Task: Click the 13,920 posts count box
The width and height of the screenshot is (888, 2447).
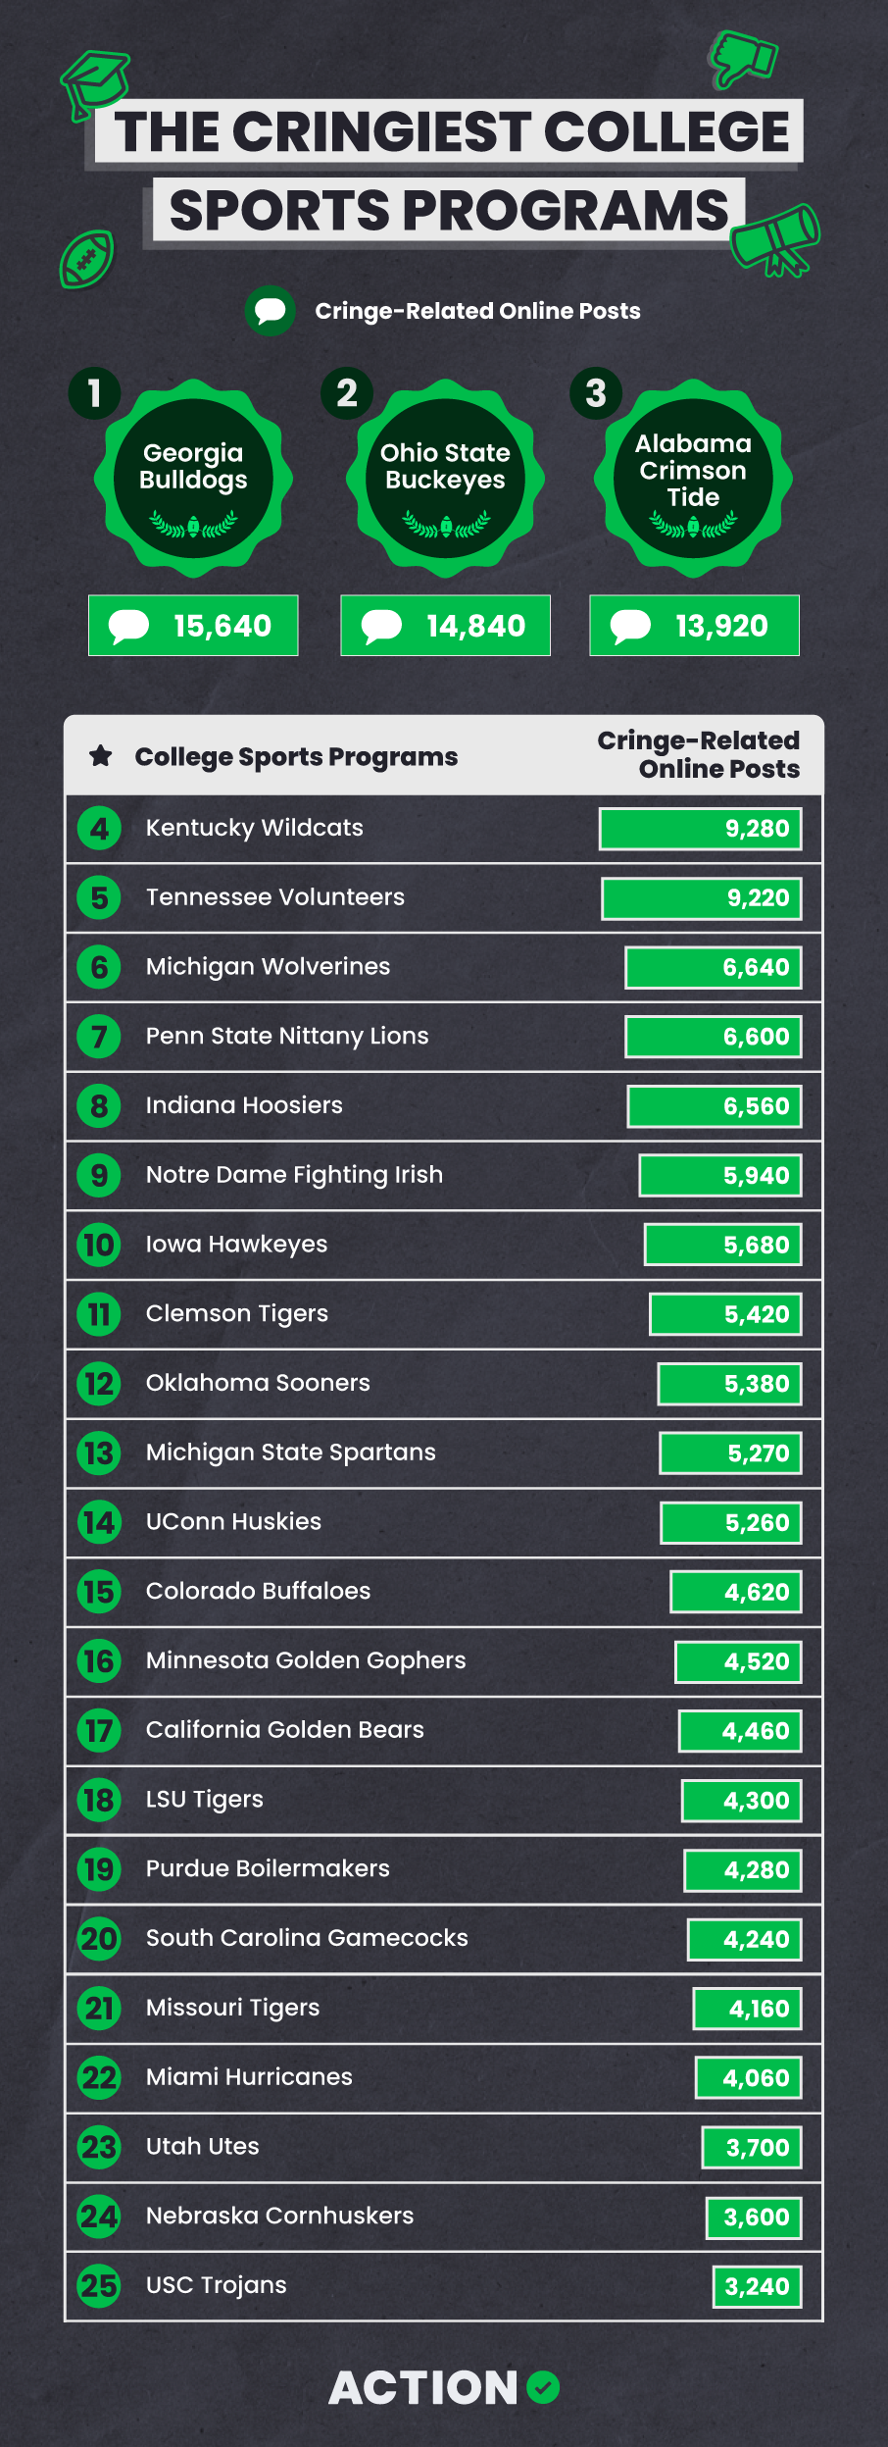Action: pyautogui.click(x=695, y=626)
